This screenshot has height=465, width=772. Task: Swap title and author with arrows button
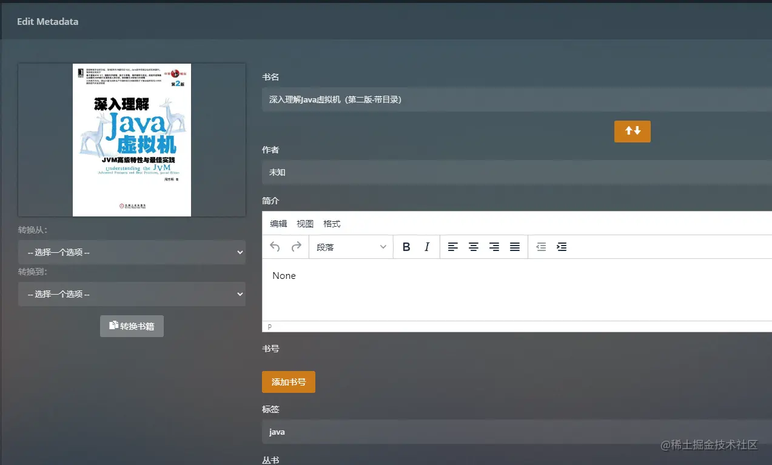[632, 131]
